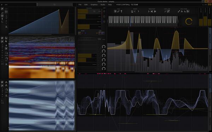The height and width of the screenshot is (132, 212).
Task: Click the X icon in the spectrogram toolbar
Action: tap(6, 49)
